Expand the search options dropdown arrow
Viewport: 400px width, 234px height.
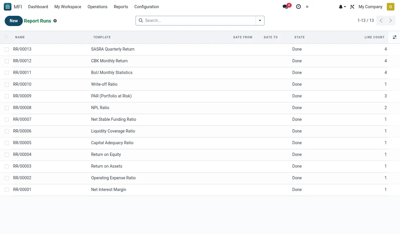260,20
